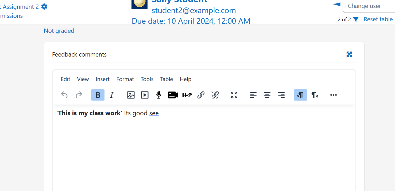Open the multimedia insert icon
The image size is (395, 191).
click(145, 95)
